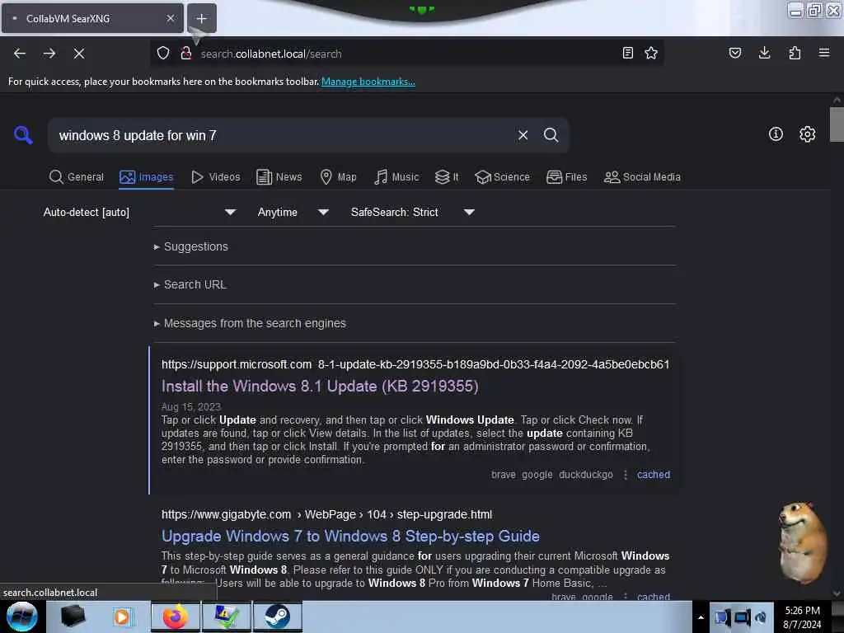Open the SafeSearch: Strict dropdown

(412, 212)
